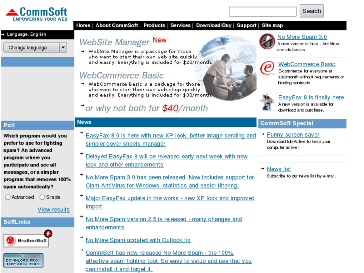Open CommSoft has now released No More Spam link
This screenshot has height=273, width=364.
pos(169,261)
